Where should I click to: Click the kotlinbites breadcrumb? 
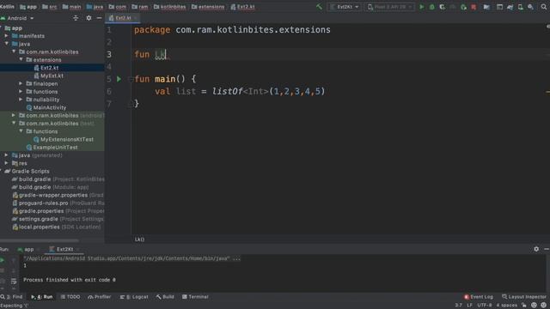point(170,7)
